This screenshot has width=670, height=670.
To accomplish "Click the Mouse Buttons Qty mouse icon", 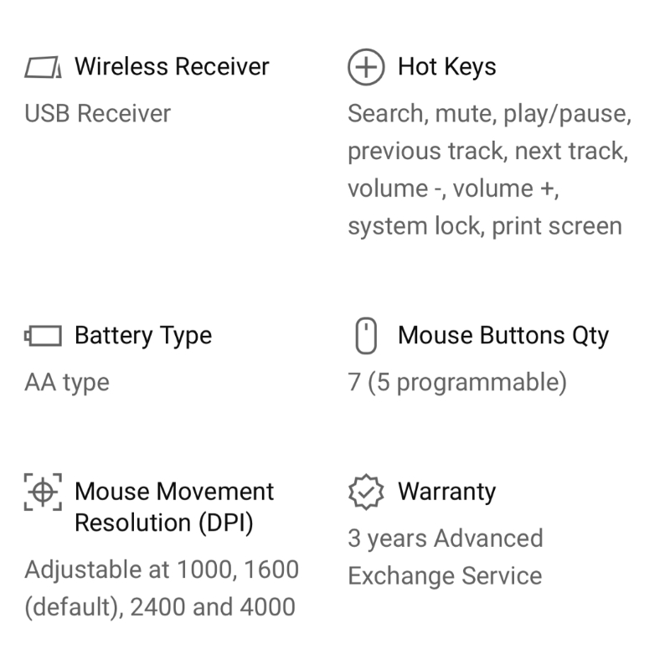I will (x=366, y=337).
